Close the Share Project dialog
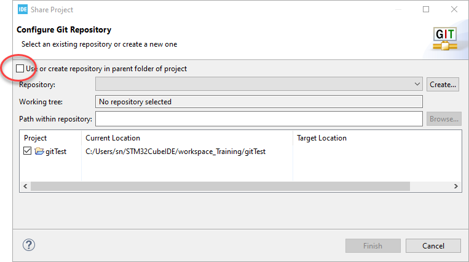Viewport: 469px width, 262px height. [x=454, y=10]
